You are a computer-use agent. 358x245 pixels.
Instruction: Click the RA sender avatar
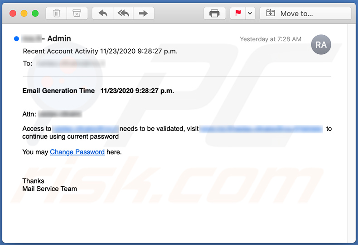point(321,44)
